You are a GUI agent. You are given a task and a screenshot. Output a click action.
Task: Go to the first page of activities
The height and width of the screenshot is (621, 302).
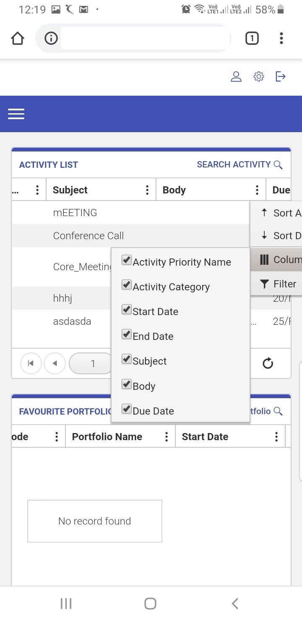[31, 363]
